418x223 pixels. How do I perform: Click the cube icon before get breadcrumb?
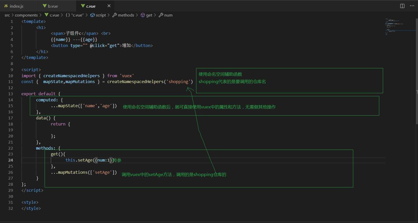point(143,15)
